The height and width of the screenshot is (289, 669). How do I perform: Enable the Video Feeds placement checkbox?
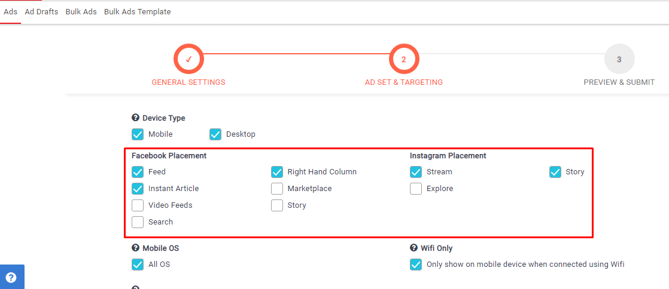(138, 205)
